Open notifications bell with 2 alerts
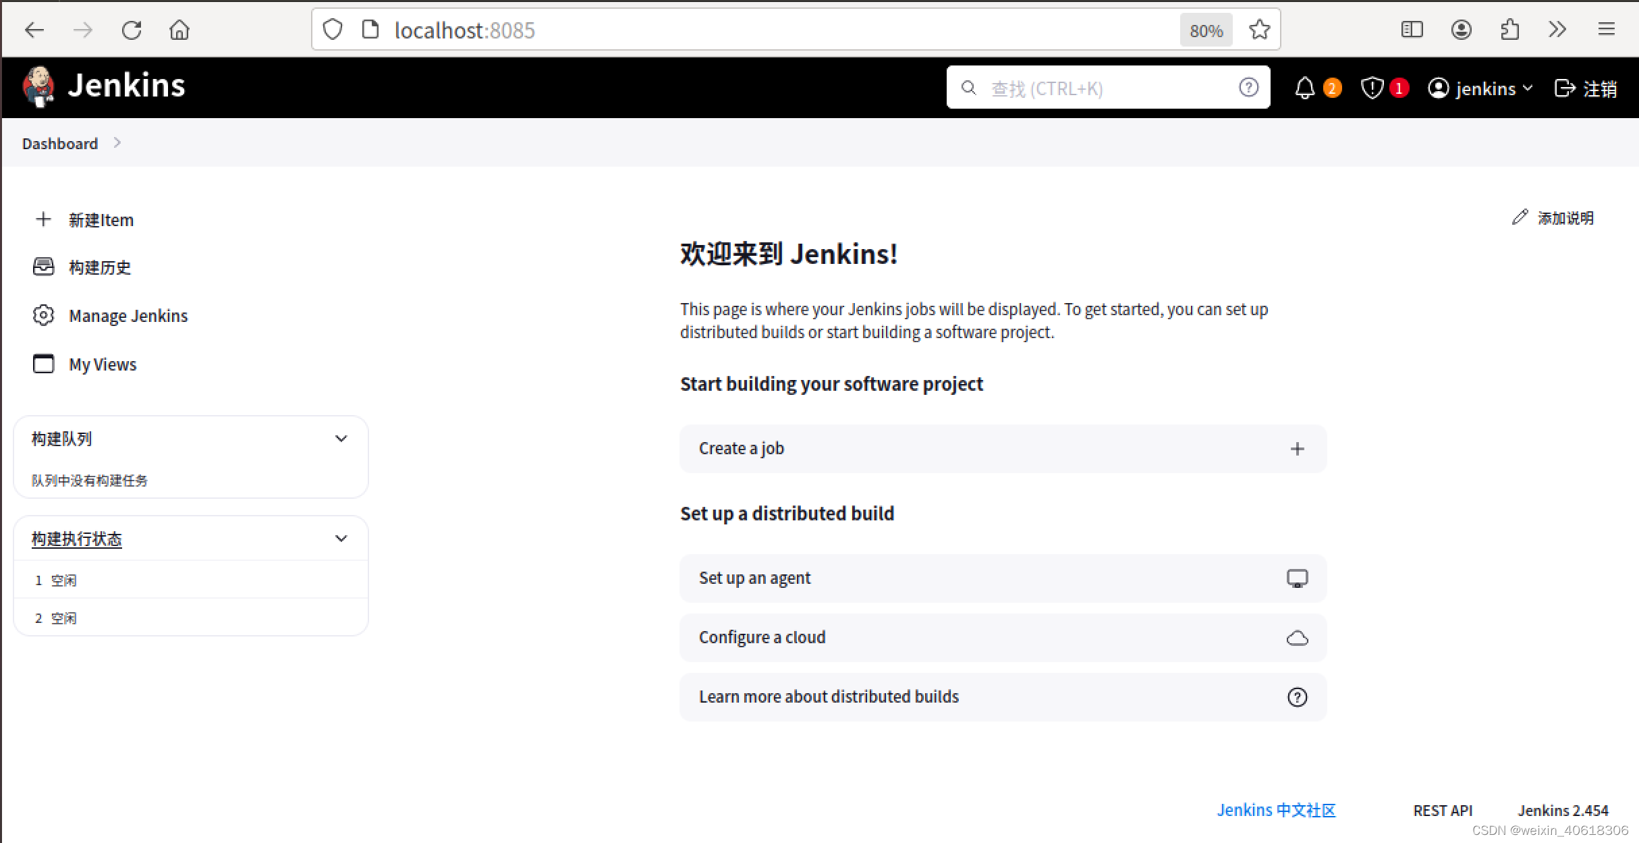 coord(1317,88)
